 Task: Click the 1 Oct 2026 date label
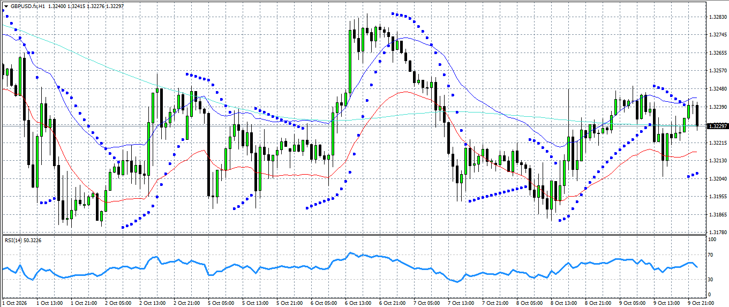[x=15, y=303]
